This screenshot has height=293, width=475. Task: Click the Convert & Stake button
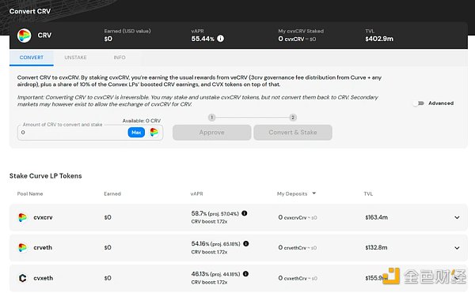pyautogui.click(x=293, y=133)
